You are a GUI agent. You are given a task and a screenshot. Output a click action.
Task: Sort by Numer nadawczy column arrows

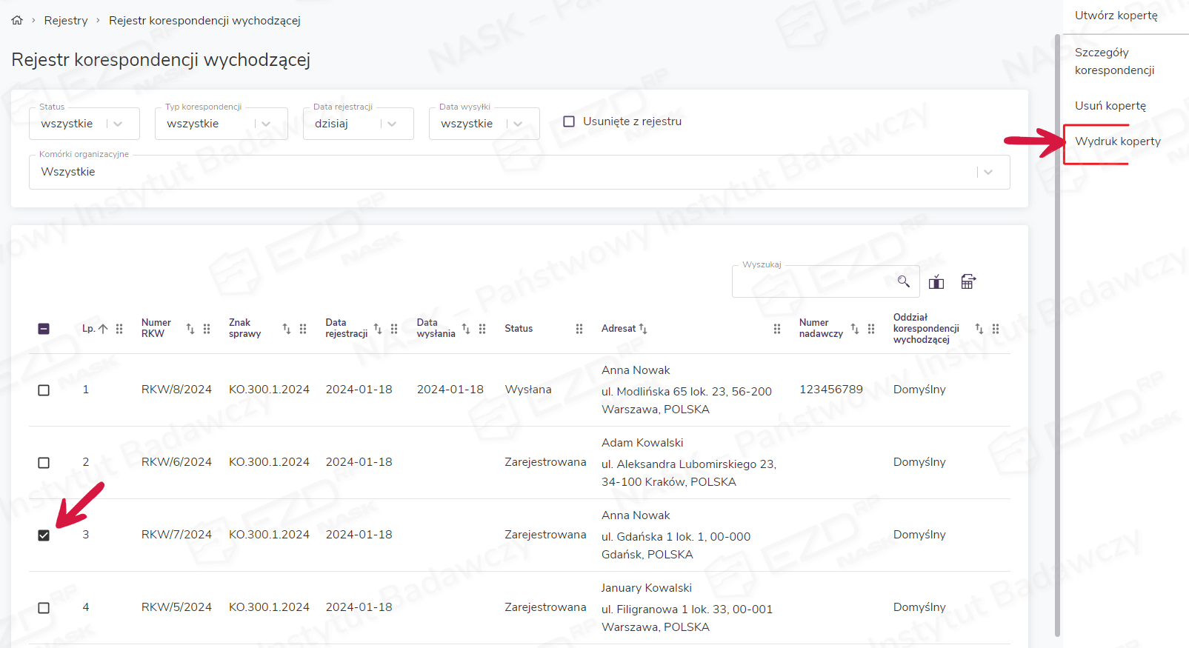(855, 329)
